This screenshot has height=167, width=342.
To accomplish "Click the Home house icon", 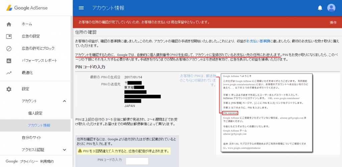I will click(x=9, y=24).
